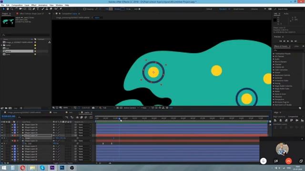The image size is (305, 171).
Task: Select the Clone Stamp tool
Action: pyautogui.click(x=47, y=9)
